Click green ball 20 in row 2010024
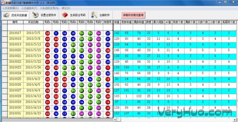Screen dimensions: 238x122 [65, 74]
